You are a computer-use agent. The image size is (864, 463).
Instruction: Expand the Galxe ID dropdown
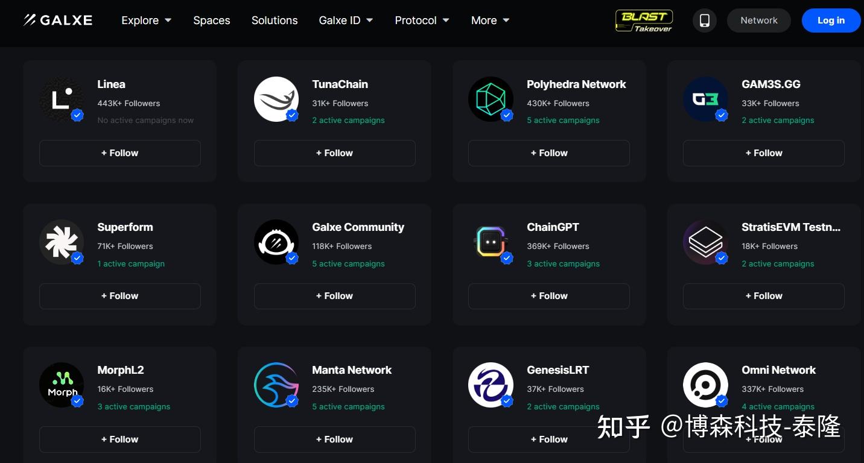(x=346, y=20)
